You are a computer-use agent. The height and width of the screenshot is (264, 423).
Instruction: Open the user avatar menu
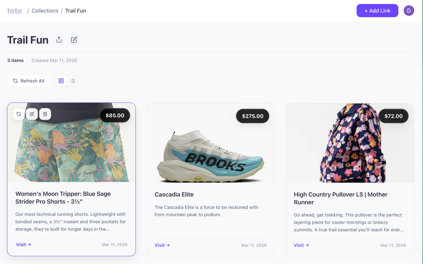(x=409, y=11)
